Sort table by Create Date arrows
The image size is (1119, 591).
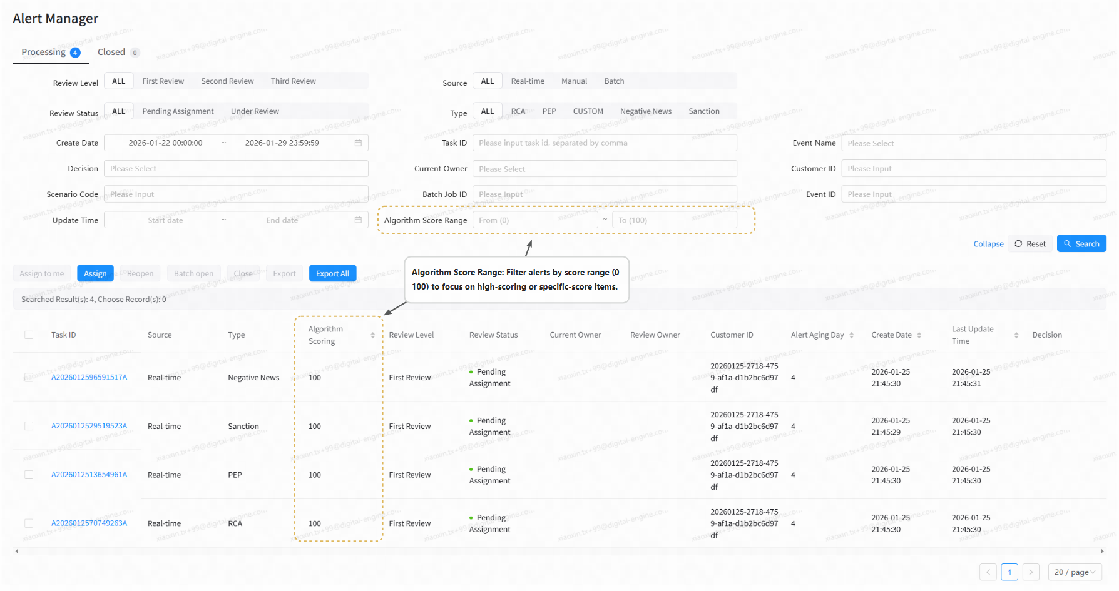919,335
